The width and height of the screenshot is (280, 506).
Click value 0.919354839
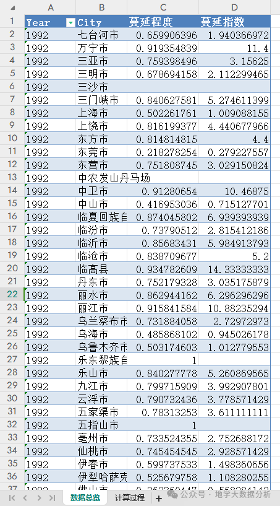click(163, 48)
